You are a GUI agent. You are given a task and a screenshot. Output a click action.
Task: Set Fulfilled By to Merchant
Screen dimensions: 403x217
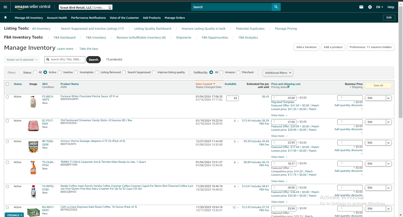(x=238, y=72)
